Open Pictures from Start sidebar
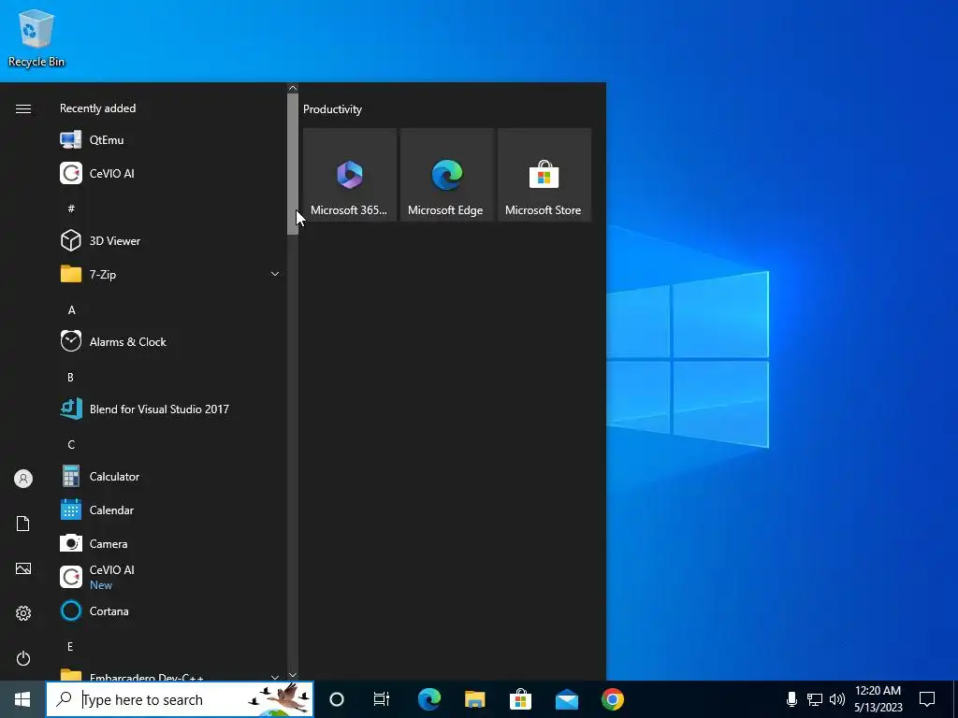958x718 pixels. [x=23, y=568]
